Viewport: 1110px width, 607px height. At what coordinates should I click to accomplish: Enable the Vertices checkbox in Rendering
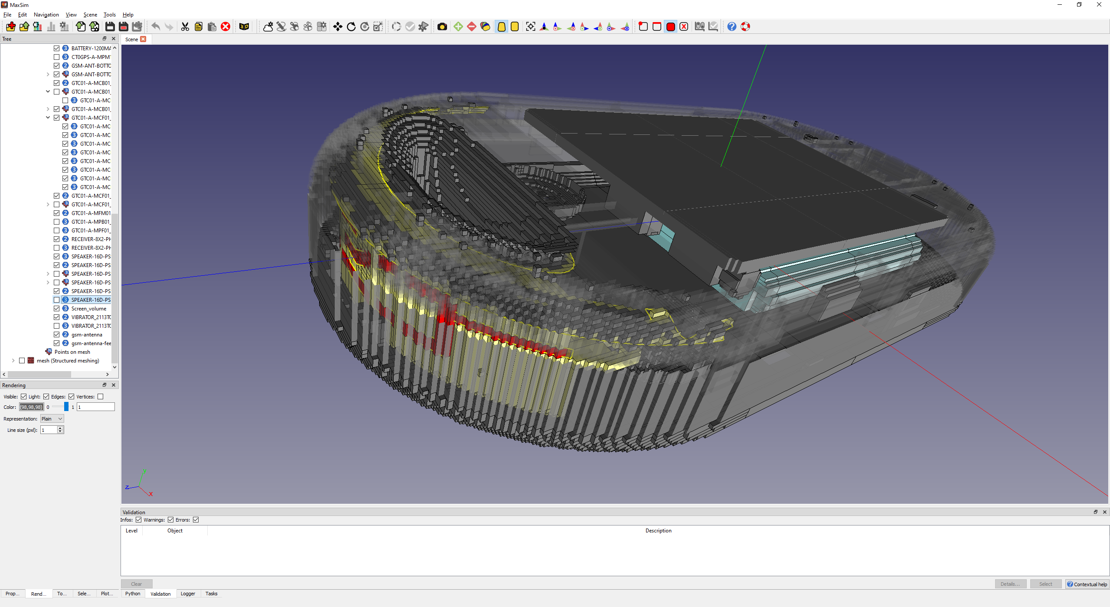[x=101, y=397]
